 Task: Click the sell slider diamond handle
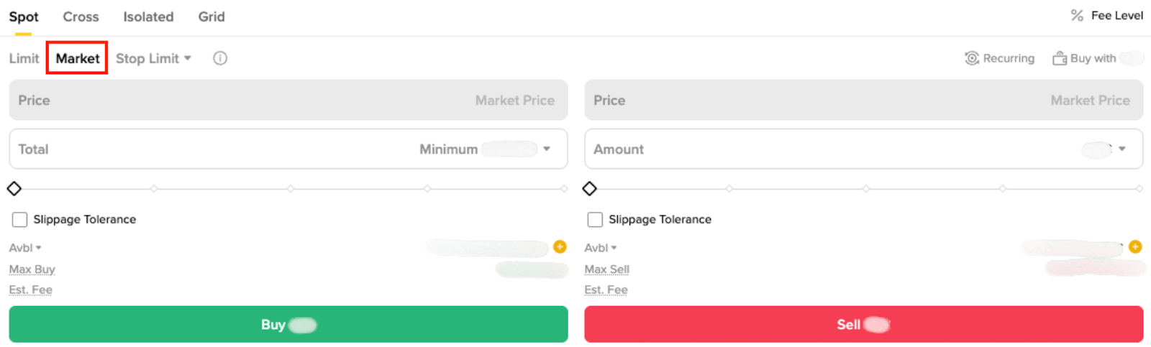589,189
